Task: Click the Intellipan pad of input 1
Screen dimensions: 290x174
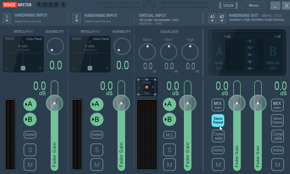Action: click(x=23, y=54)
